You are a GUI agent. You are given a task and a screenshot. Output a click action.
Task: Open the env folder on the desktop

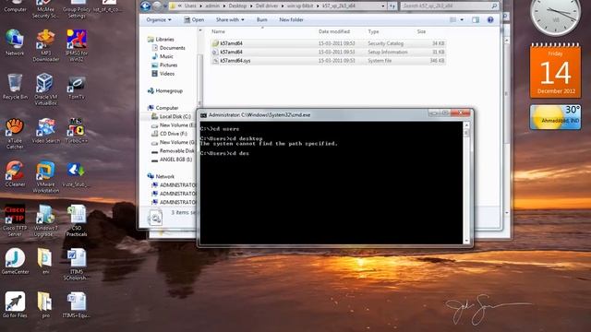click(x=45, y=261)
